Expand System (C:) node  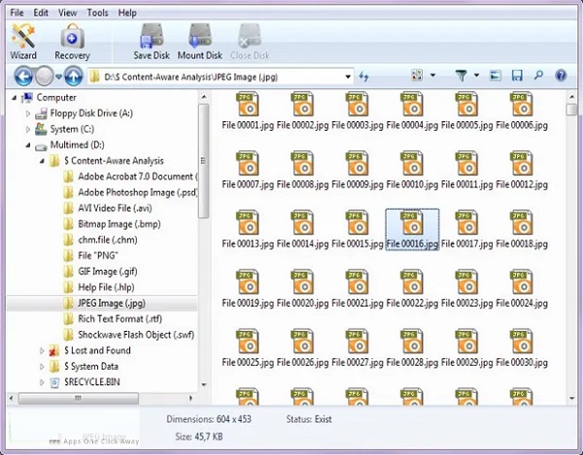tap(28, 129)
